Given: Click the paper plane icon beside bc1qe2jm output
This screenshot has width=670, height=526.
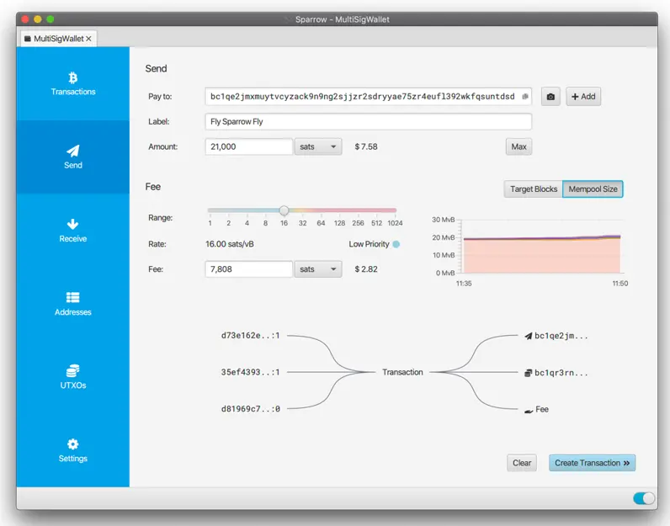Looking at the screenshot, I should click(529, 336).
